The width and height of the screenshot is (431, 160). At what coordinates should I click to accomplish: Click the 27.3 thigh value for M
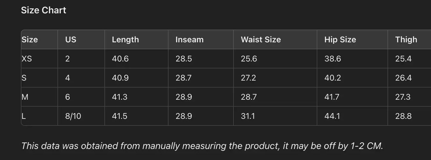coord(403,97)
